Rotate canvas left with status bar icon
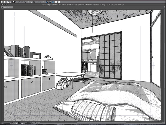The width and height of the screenshot is (166, 125). (x=33, y=123)
